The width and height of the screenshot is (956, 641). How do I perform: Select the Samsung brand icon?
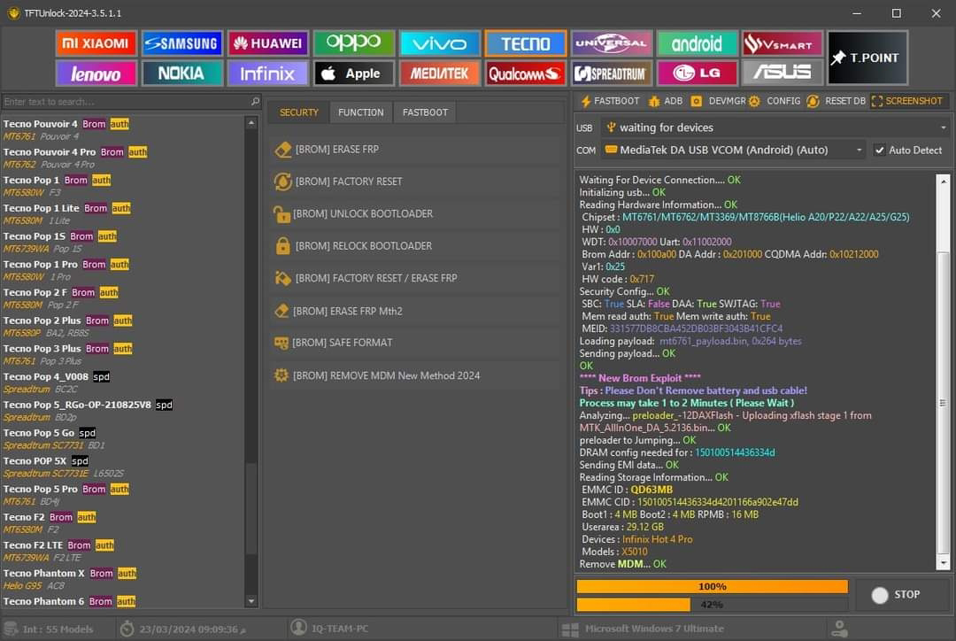click(x=181, y=43)
